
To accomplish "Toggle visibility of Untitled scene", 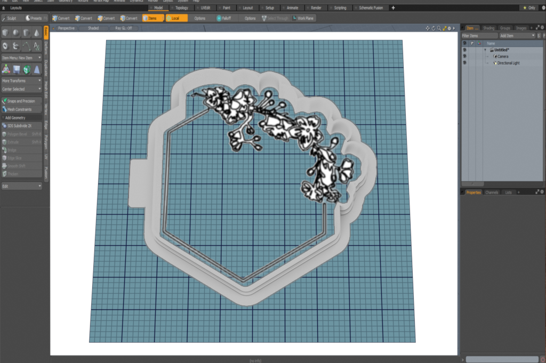I will 464,50.
